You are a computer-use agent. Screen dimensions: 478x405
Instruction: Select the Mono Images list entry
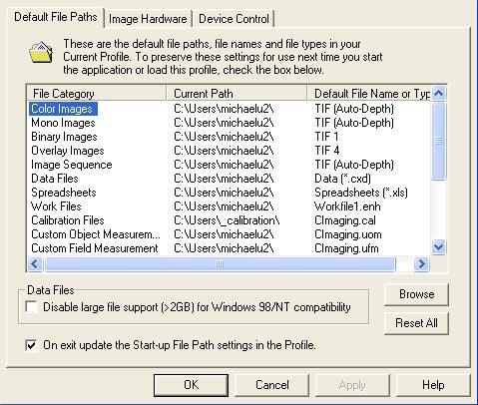[228, 123]
